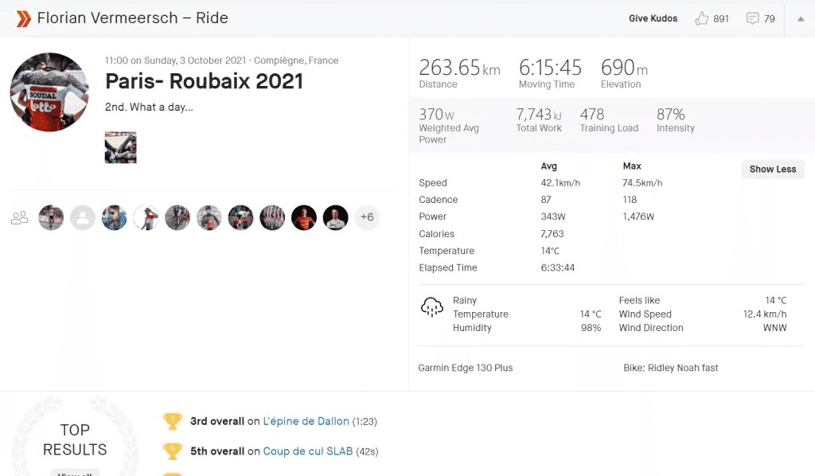Open the L'épine de Dallon segment link
Image resolution: width=815 pixels, height=476 pixels.
tap(306, 421)
